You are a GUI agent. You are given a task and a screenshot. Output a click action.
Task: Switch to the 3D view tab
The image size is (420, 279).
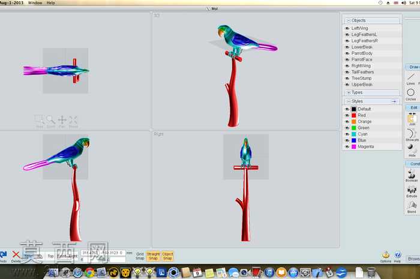tap(40, 256)
